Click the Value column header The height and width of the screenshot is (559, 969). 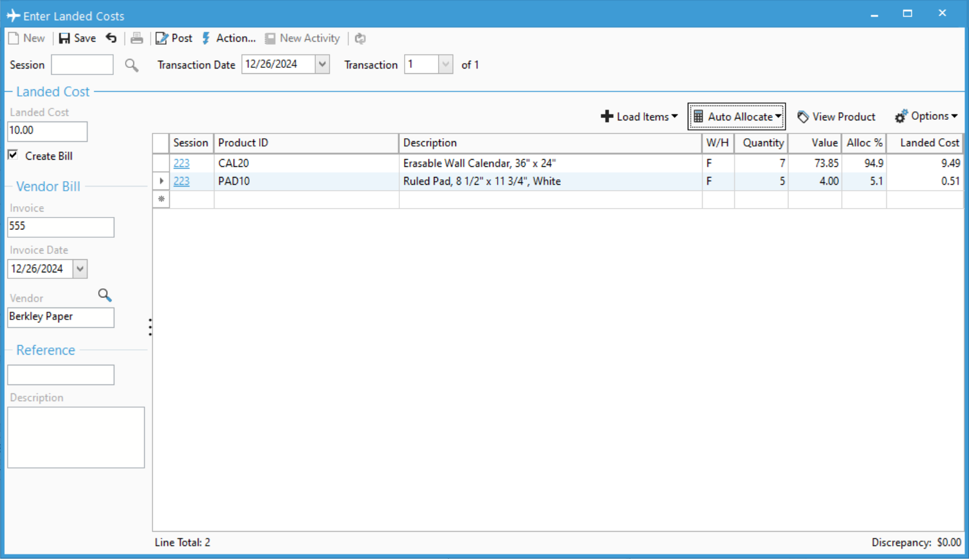point(815,143)
